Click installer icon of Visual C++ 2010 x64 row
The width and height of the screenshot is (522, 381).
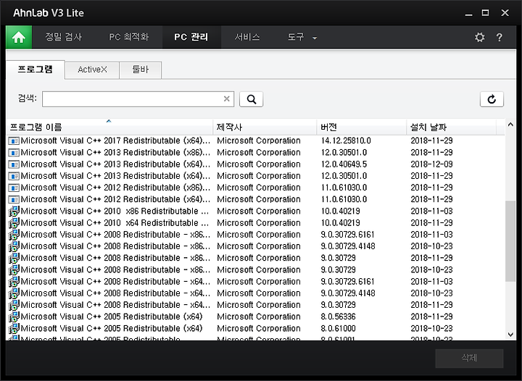[14, 223]
